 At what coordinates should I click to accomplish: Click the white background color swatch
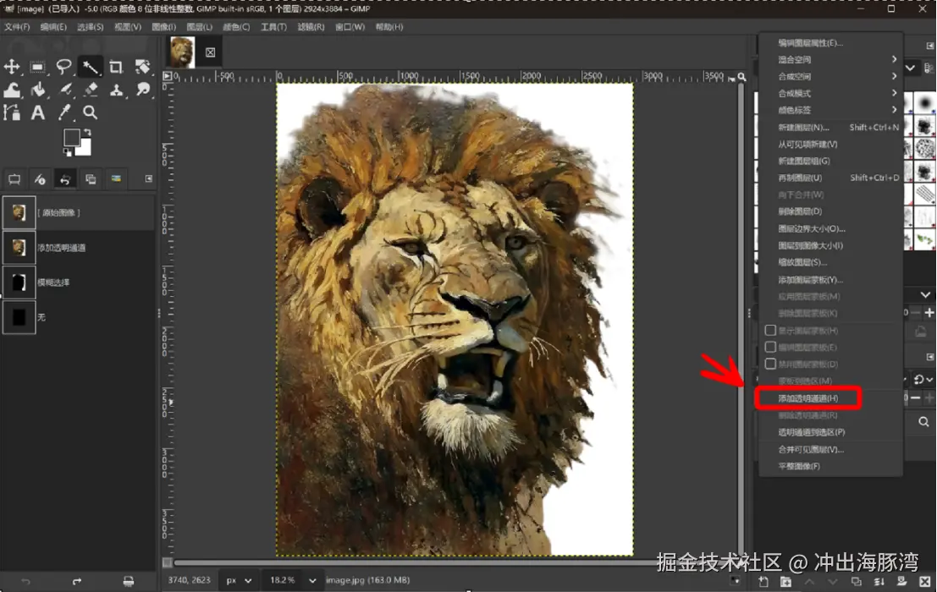click(86, 149)
